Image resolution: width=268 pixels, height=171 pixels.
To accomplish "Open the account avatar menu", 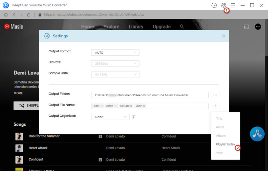I will [258, 27].
